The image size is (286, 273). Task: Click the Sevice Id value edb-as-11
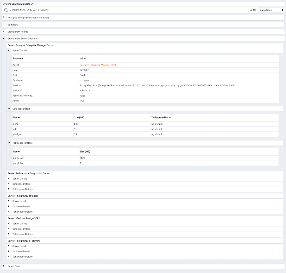(85, 91)
